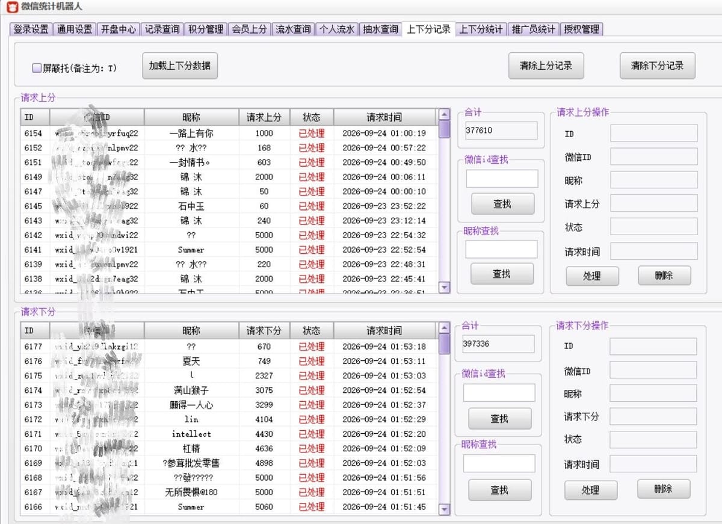Toggle the 屏蔽托 checkbox
Image resolution: width=722 pixels, height=524 pixels.
point(37,68)
